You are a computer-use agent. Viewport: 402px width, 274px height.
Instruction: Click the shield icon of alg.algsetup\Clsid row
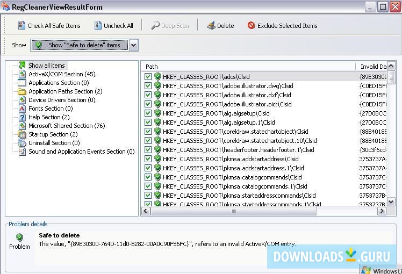point(157,113)
